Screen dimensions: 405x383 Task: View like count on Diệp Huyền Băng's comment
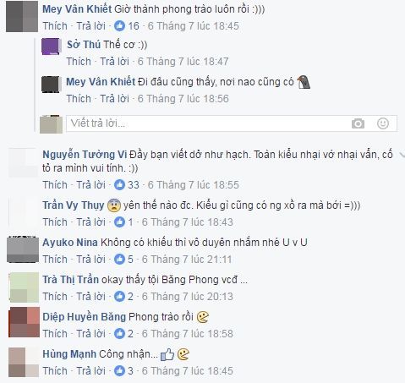(x=123, y=334)
